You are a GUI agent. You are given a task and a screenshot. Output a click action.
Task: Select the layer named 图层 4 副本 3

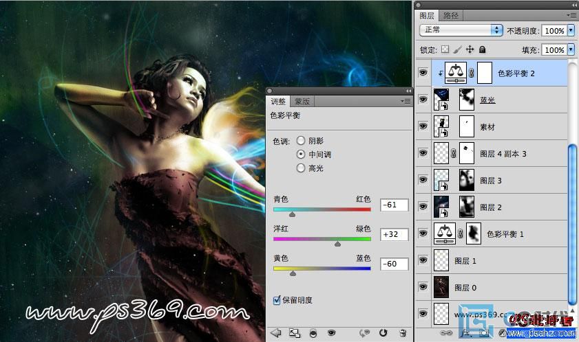point(491,153)
